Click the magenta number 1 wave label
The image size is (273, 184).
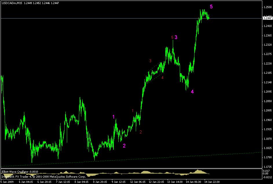[x=113, y=117]
